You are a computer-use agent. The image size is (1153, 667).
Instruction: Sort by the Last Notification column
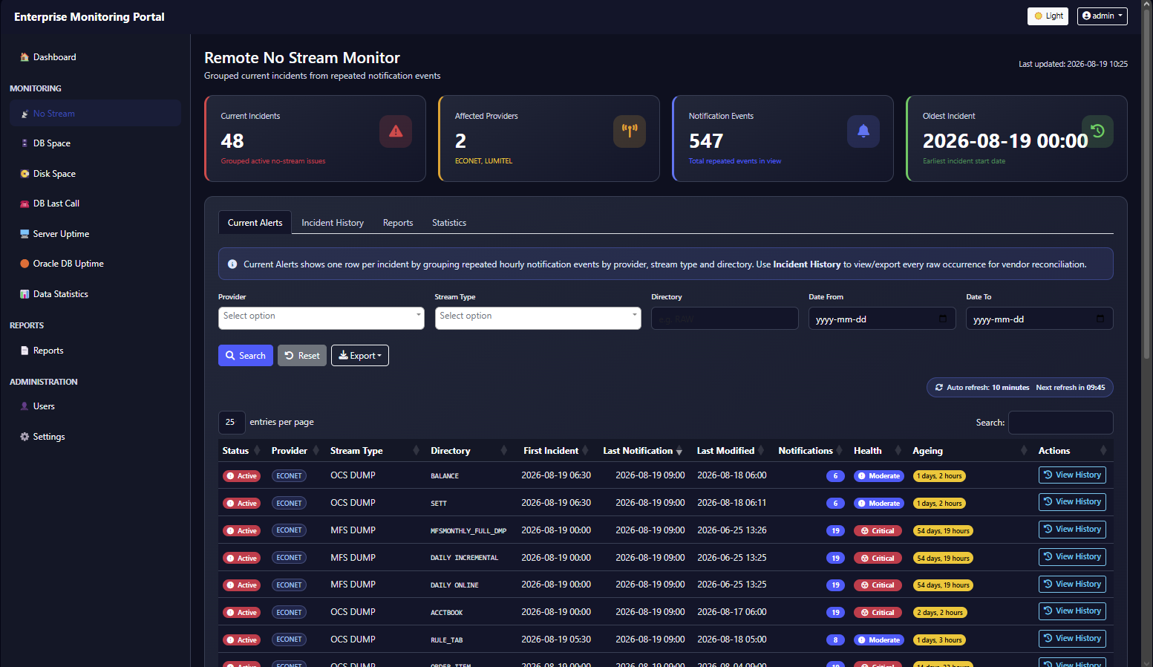(643, 451)
